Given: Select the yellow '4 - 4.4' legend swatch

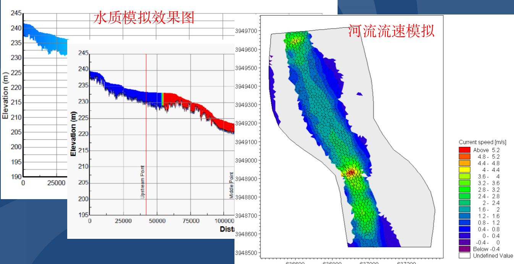Looking at the screenshot, I should coord(464,170).
